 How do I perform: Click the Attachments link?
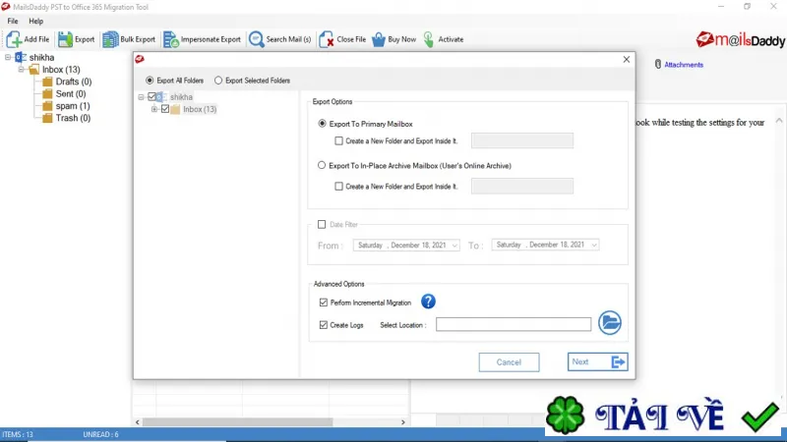point(684,65)
